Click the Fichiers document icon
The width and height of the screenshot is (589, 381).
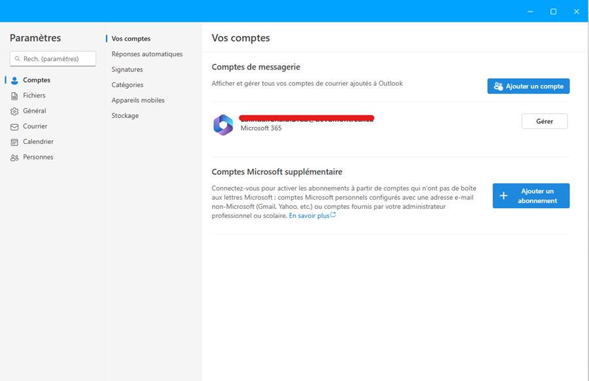(14, 96)
